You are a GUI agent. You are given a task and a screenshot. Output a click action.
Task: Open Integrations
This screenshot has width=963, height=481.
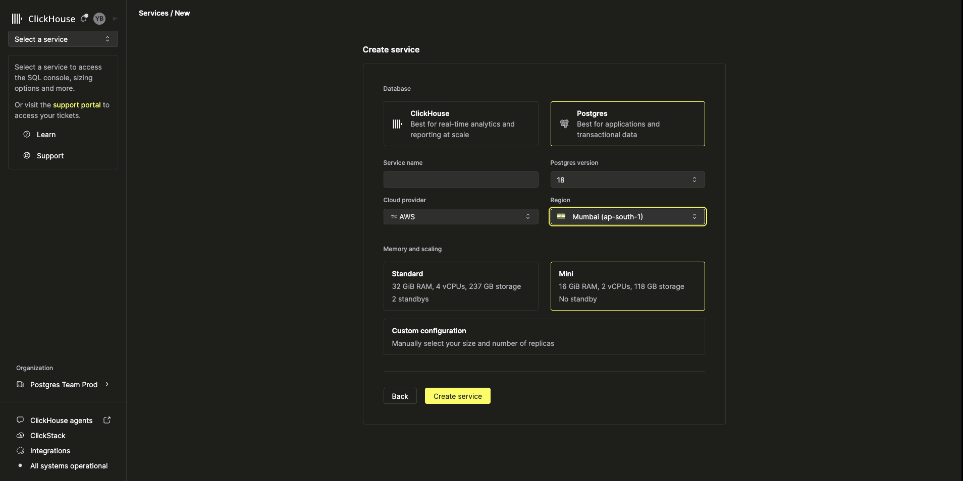coord(50,451)
